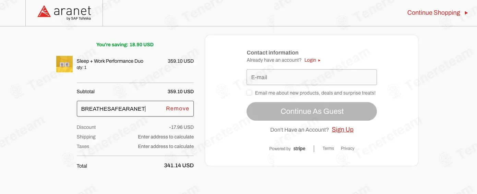The image size is (477, 194).
Task: Follow the Continue Shopping link
Action: click(433, 13)
